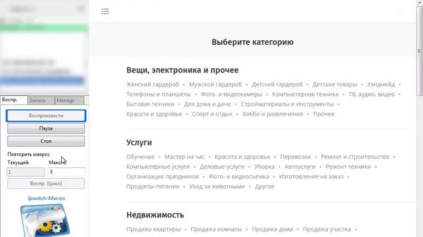Select Бытовая техника category
This screenshot has width=423, height=237.
(150, 104)
